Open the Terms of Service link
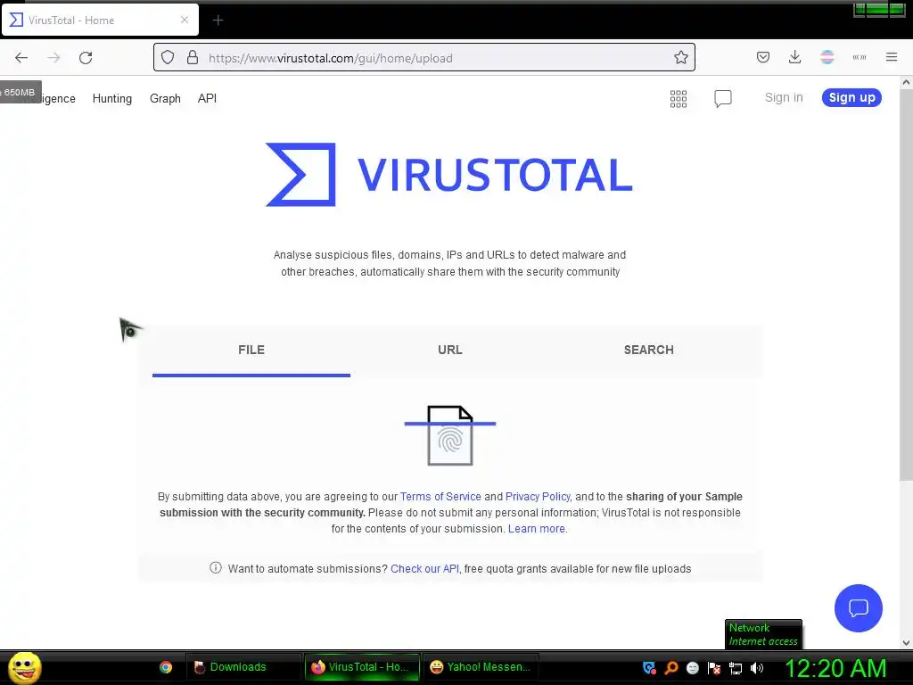The width and height of the screenshot is (913, 685). pos(440,496)
